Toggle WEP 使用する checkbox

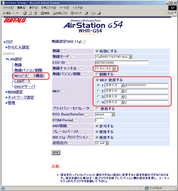point(97,80)
